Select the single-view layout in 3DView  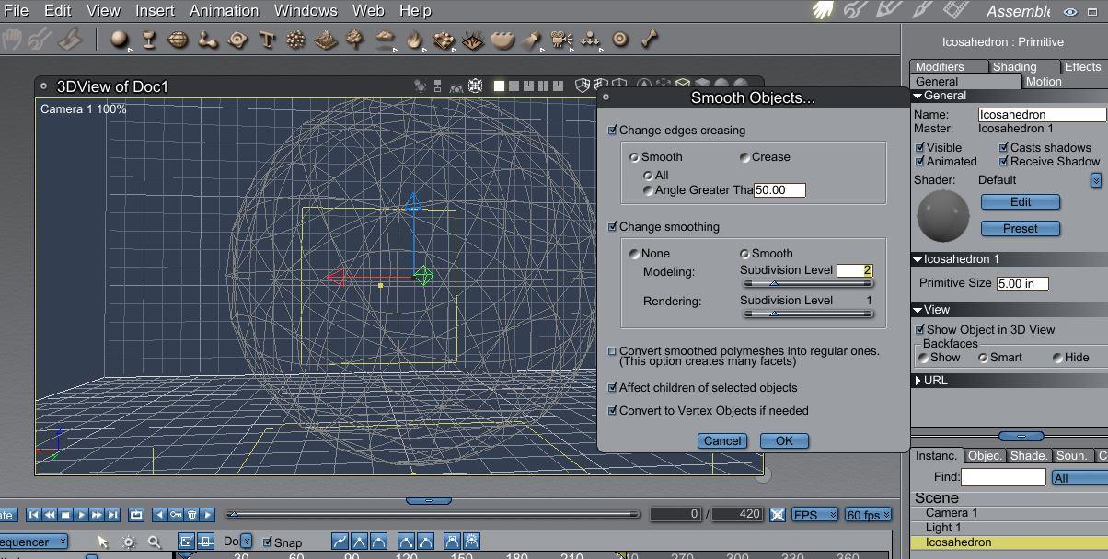(499, 86)
